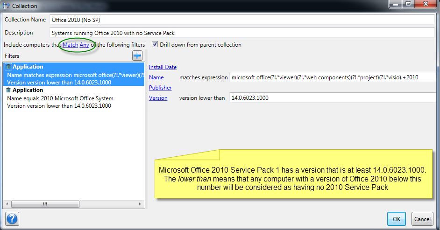
Task: Open the Install Date filter link
Action: [x=163, y=67]
